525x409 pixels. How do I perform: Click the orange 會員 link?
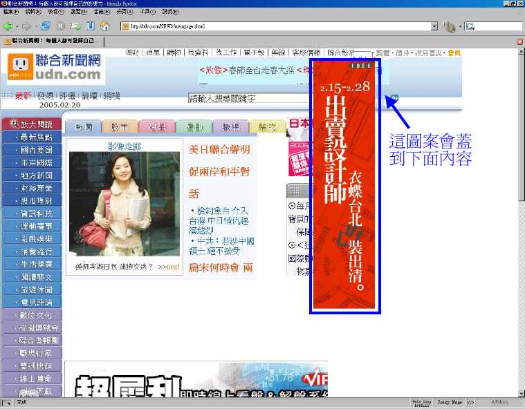454,53
